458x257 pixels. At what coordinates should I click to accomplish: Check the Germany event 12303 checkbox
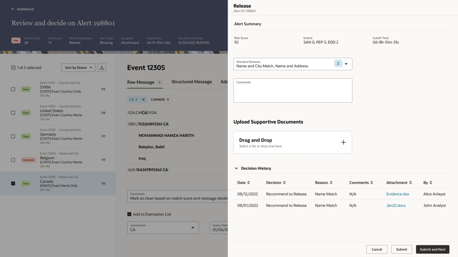pos(13,136)
